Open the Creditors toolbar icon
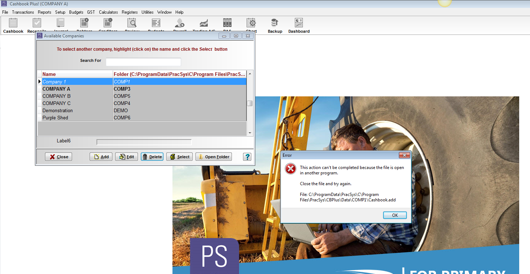 108,23
